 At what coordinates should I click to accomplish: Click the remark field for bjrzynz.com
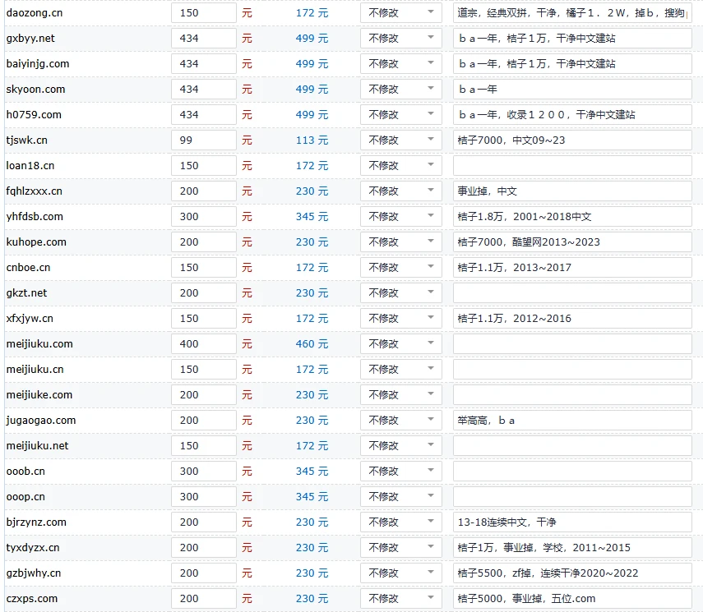571,522
